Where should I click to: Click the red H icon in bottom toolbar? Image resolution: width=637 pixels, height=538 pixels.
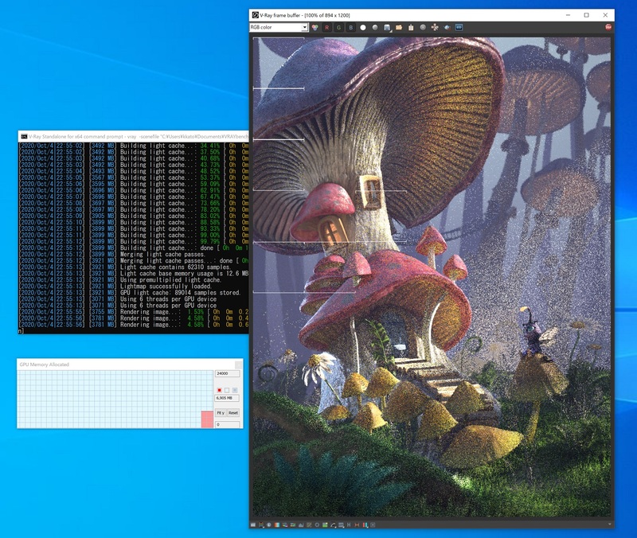click(x=357, y=524)
